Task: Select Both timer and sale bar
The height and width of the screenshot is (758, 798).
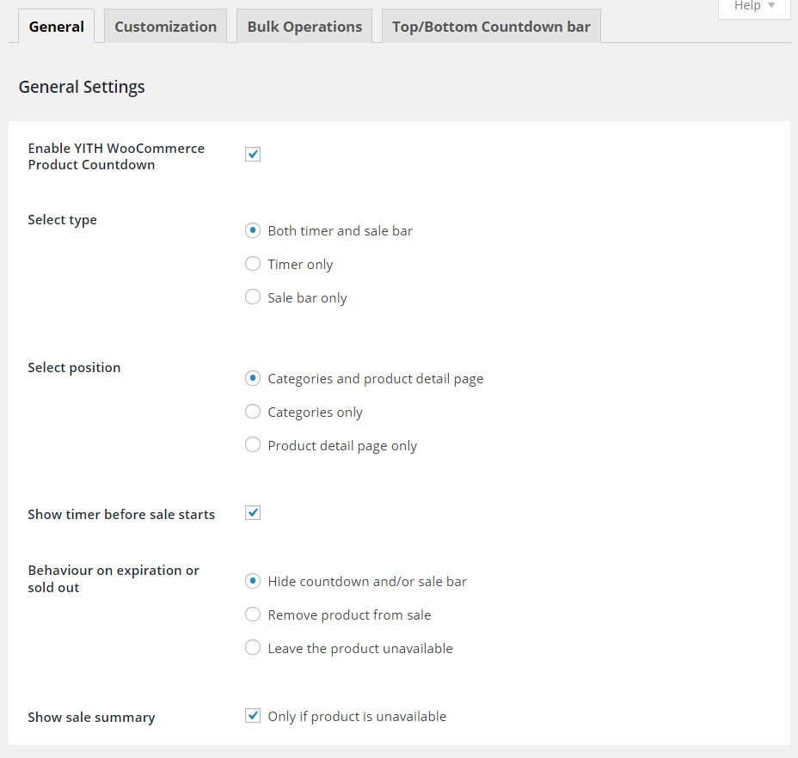Action: point(253,230)
